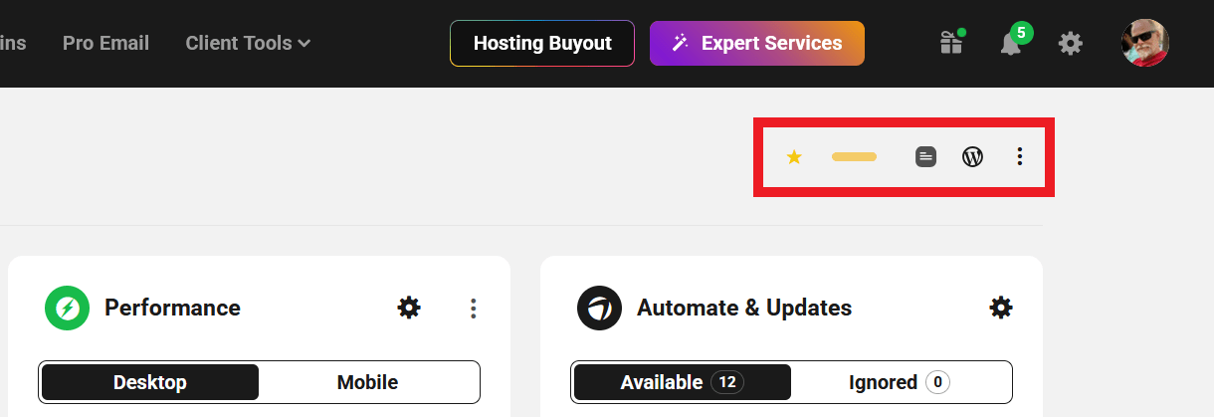Image resolution: width=1214 pixels, height=417 pixels.
Task: Switch Performance view to Mobile
Action: [x=367, y=382]
